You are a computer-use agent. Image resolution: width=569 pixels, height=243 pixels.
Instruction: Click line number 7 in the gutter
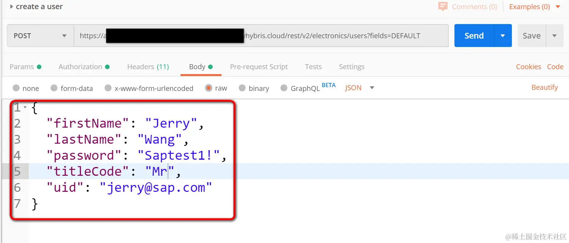[x=17, y=203]
